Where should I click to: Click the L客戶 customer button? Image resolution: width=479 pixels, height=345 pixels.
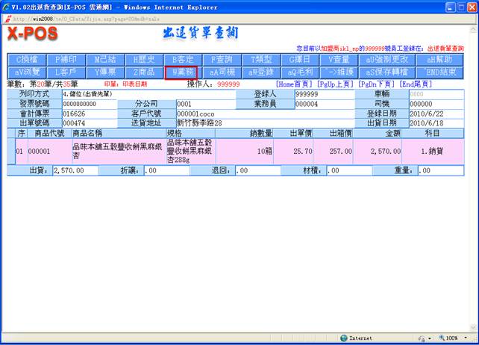click(66, 72)
